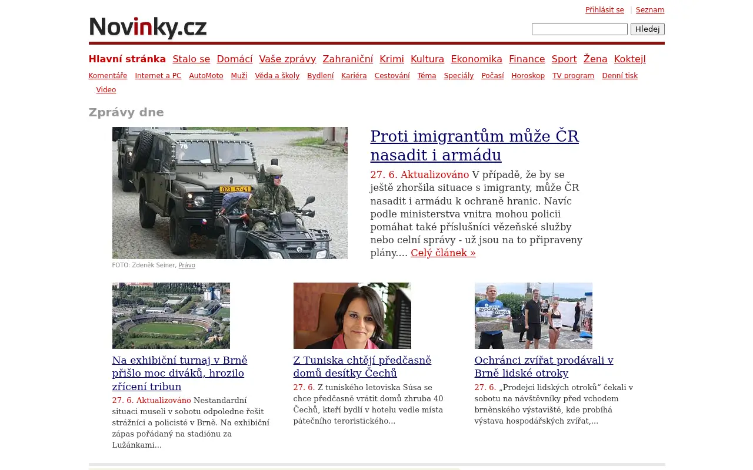Open headline about Czechs leaving Tunisia
753x470 pixels.
coord(362,367)
